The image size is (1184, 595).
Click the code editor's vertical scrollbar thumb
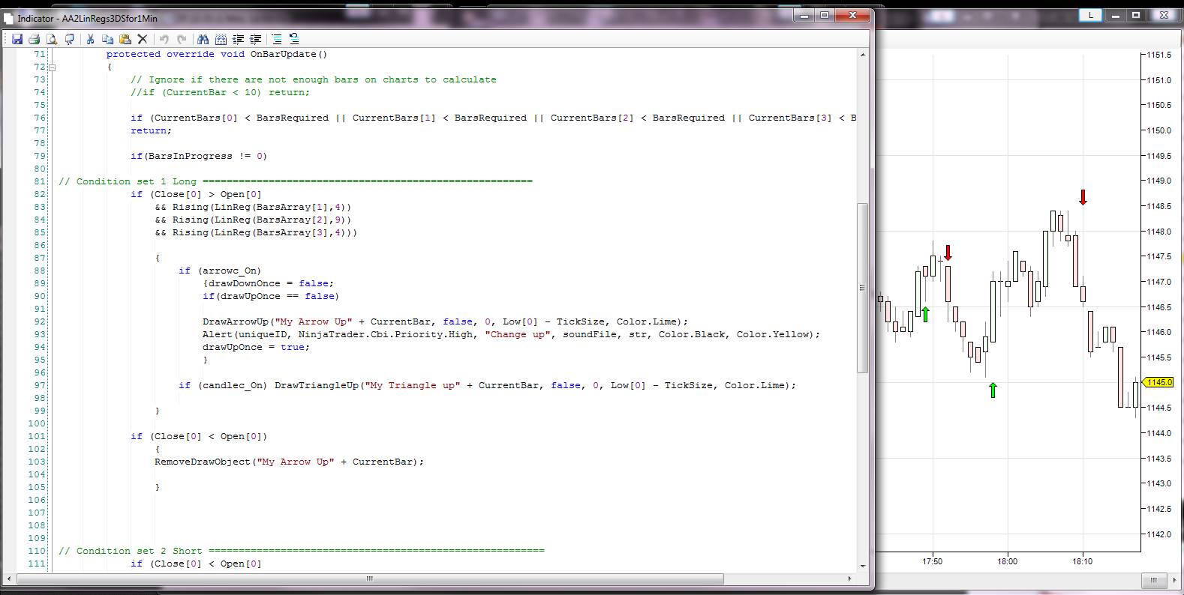click(x=863, y=288)
